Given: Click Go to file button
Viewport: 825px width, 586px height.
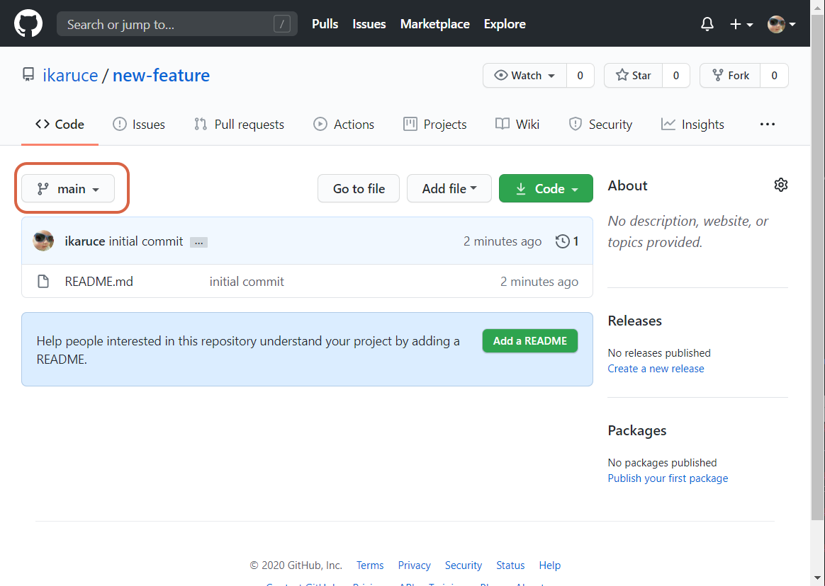Looking at the screenshot, I should tap(359, 189).
